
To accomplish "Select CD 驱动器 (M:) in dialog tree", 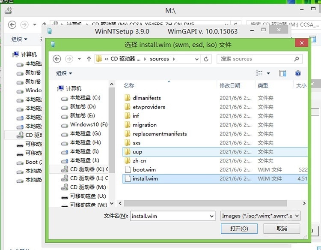I will coord(85,187).
